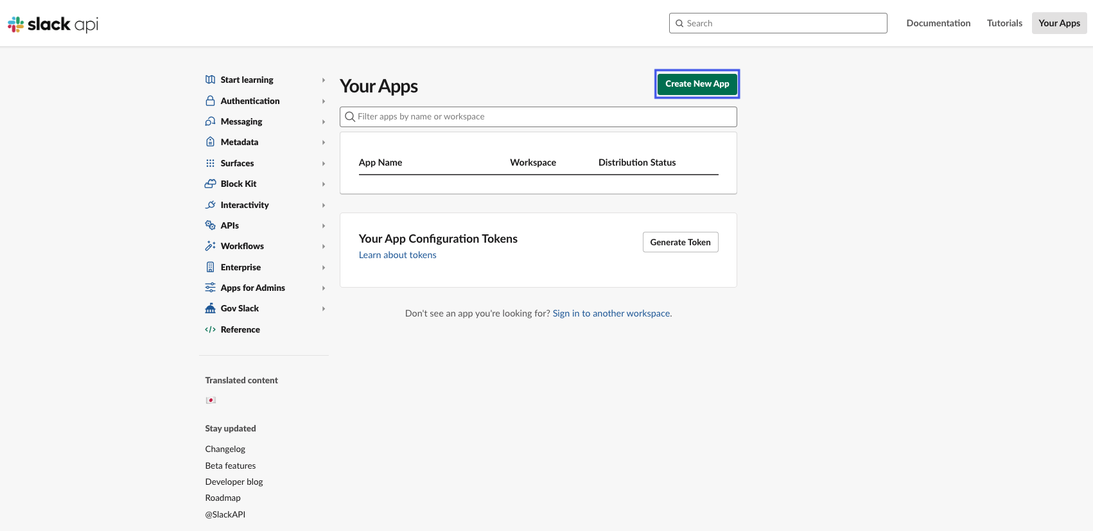Viewport: 1093px width, 531px height.
Task: Click the Workflows magic wand icon
Action: [x=210, y=246]
